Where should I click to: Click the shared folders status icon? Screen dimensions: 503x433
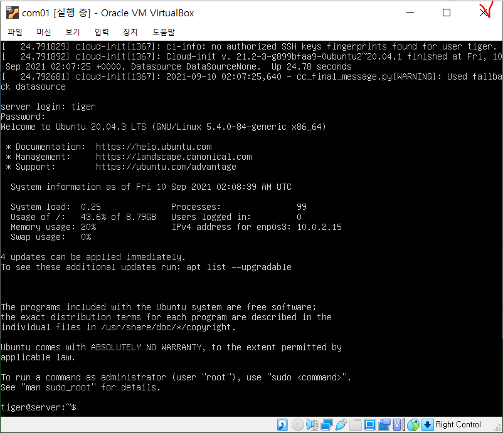[x=356, y=425]
